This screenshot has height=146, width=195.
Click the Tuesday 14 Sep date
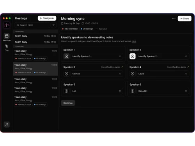pyautogui.click(x=71, y=23)
